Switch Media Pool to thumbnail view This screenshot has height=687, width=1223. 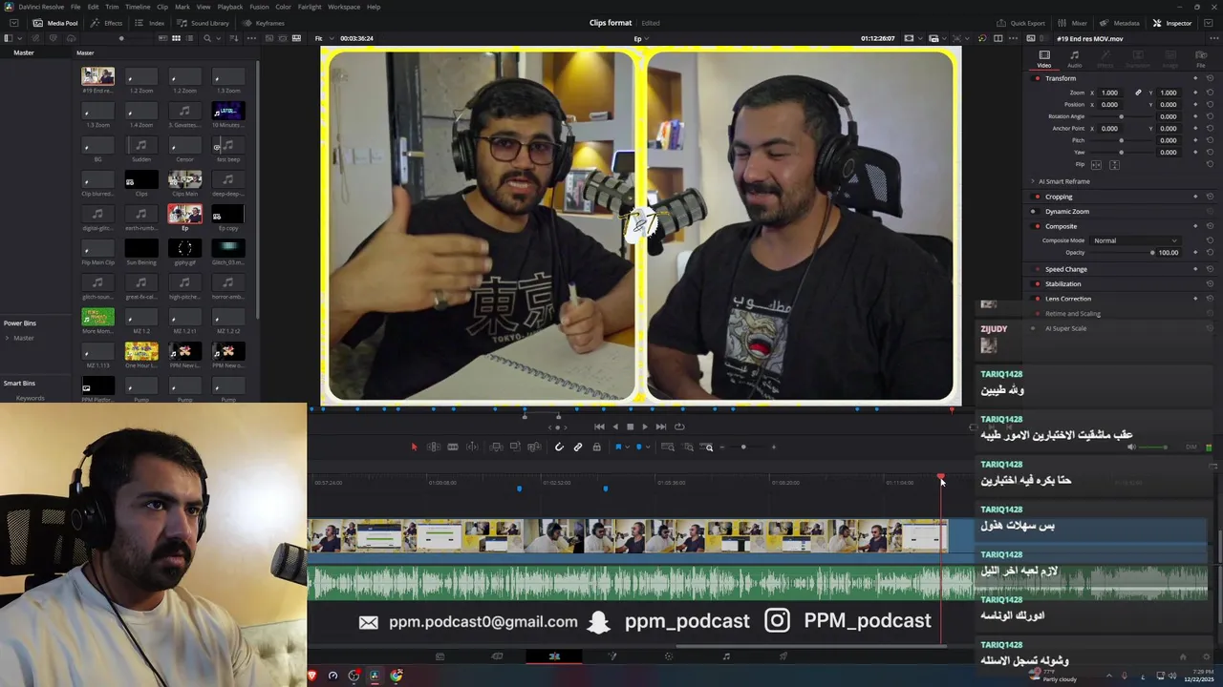point(176,38)
